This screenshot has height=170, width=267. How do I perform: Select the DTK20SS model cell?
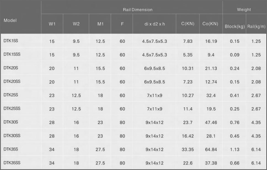[12, 82]
